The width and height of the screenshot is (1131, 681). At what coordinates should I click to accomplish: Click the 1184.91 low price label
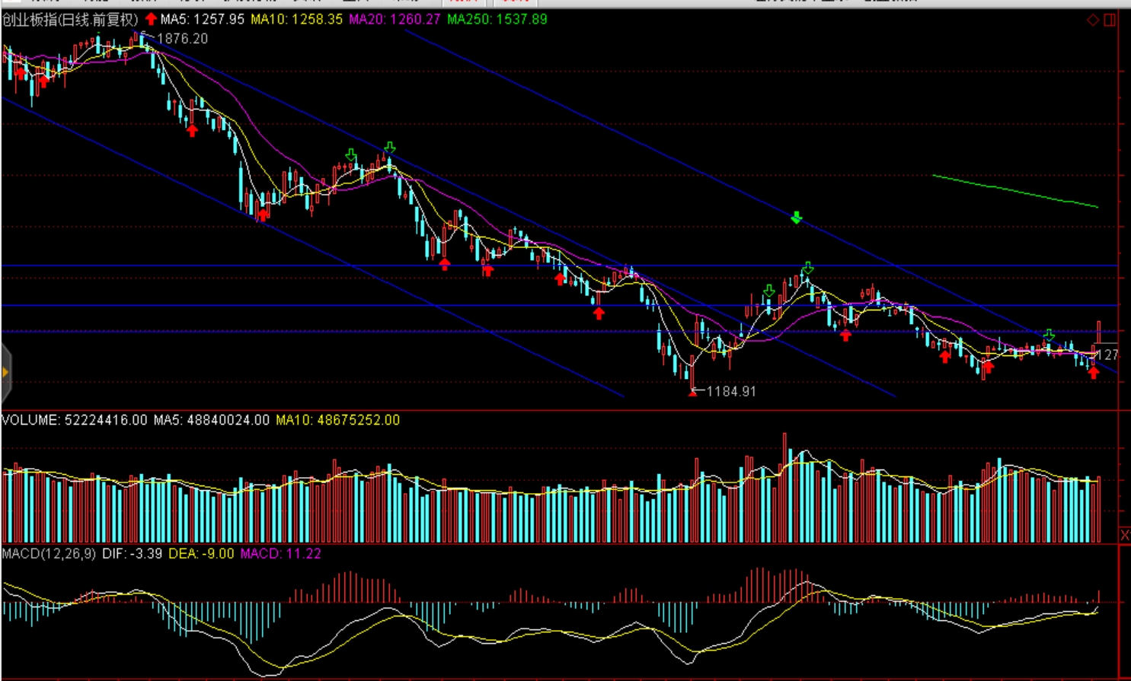click(731, 392)
